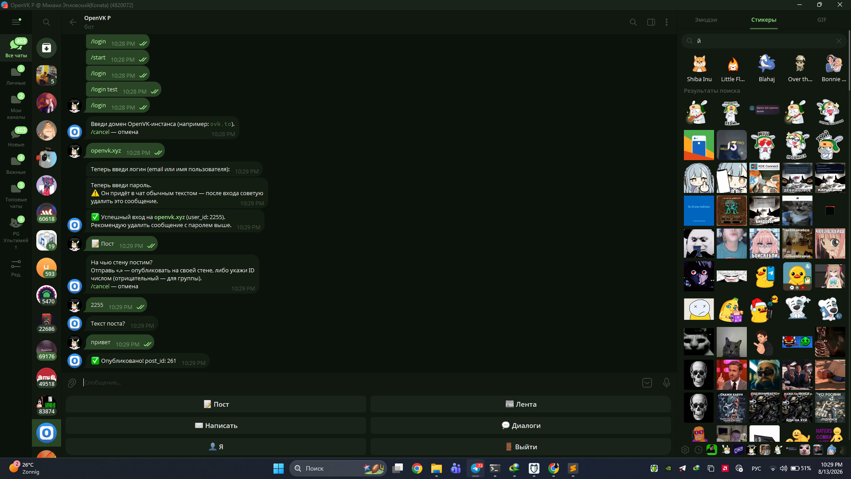Send the KDE Connect sticker
851x479 pixels.
[x=765, y=178]
